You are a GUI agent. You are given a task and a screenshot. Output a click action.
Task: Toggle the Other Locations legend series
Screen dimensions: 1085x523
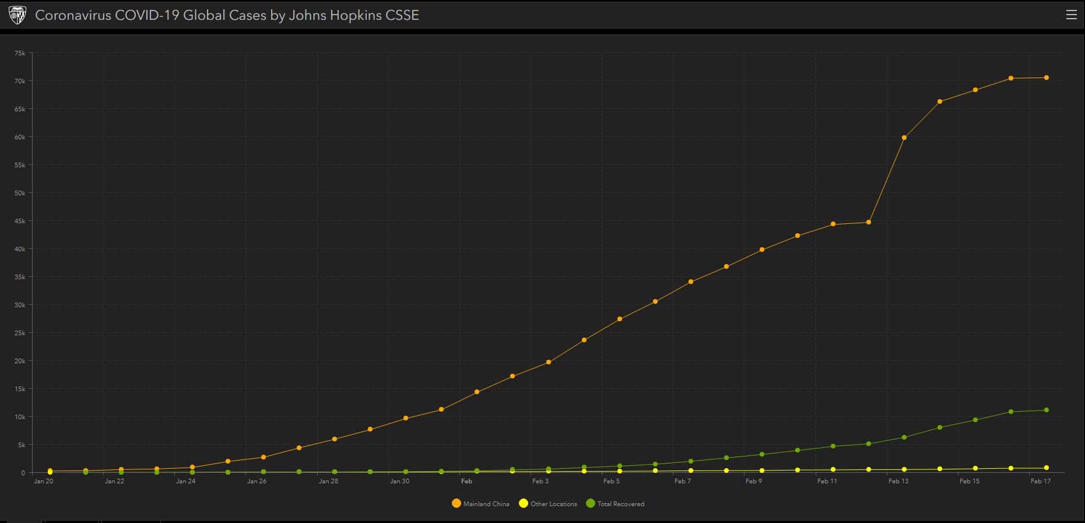[x=548, y=504]
